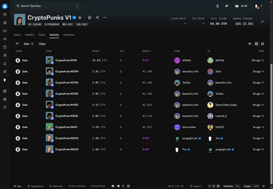Select dark theme moon icon
Viewport: 273px width, 189px height.
214,186
